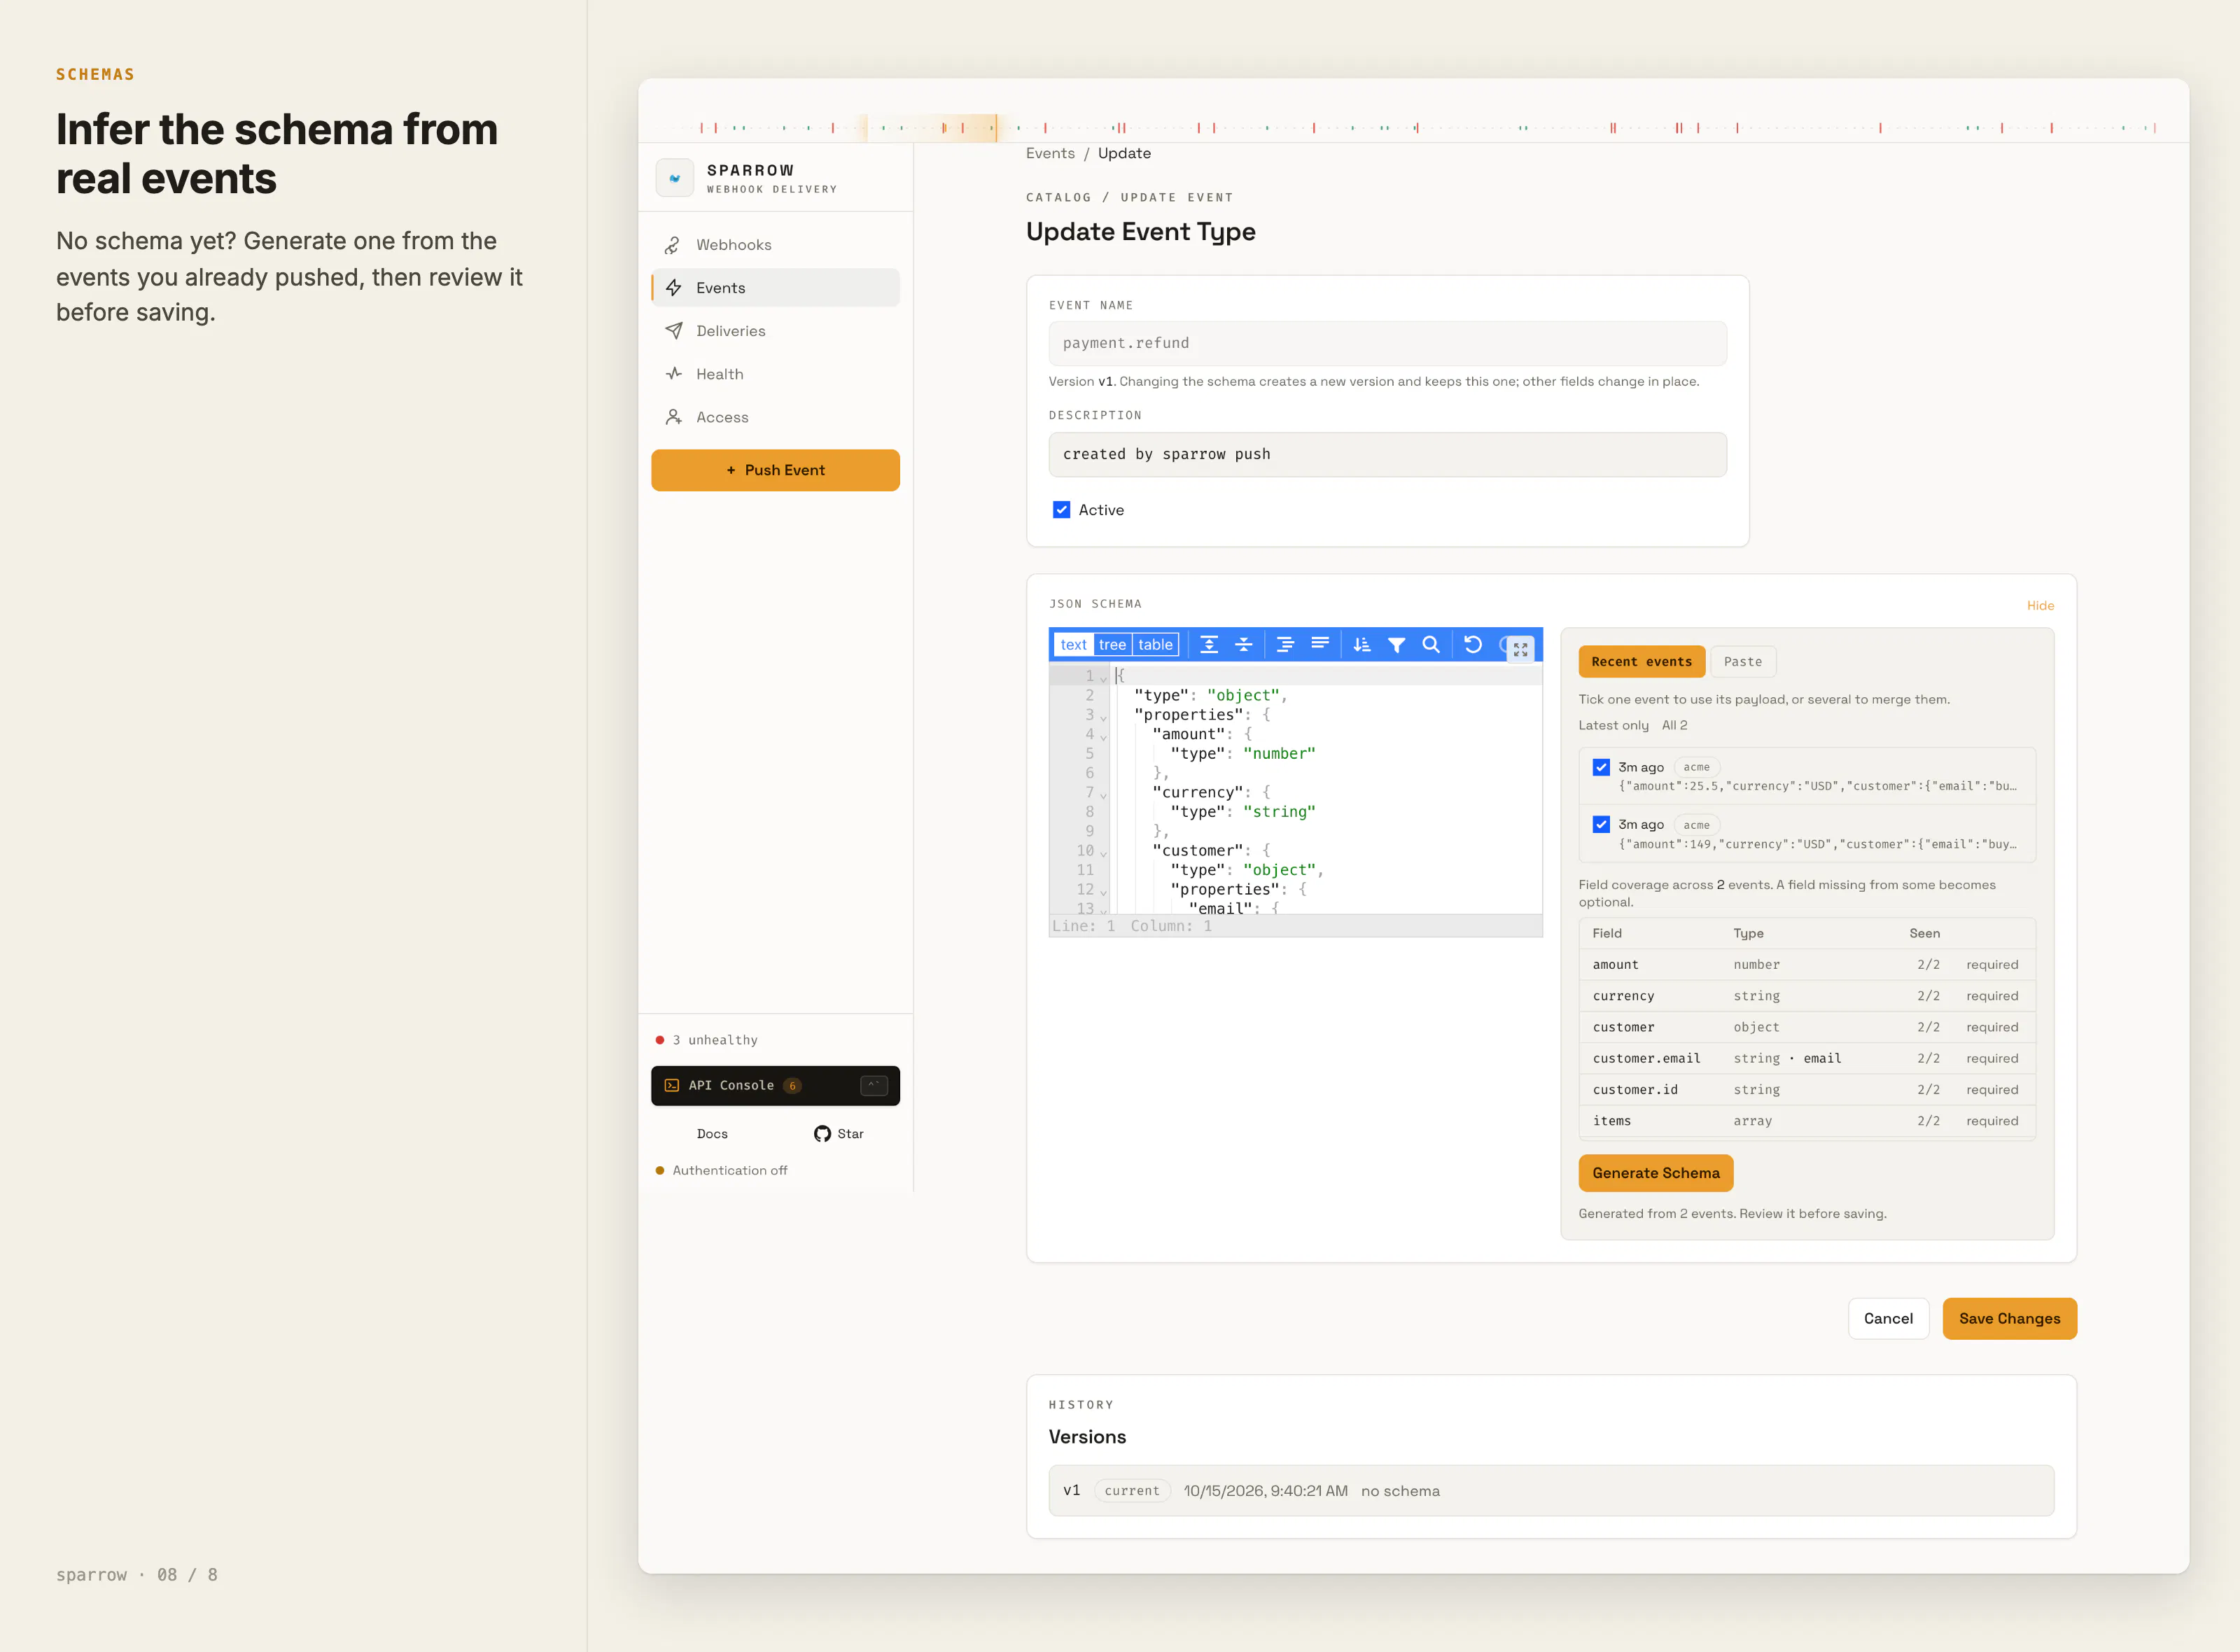Untick the event with amount 25.5
The image size is (2240, 1652).
[x=1601, y=767]
